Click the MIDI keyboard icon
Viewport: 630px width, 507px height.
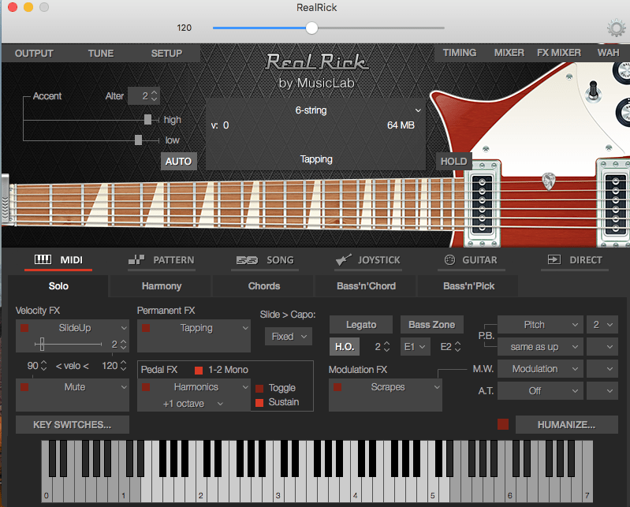click(43, 259)
